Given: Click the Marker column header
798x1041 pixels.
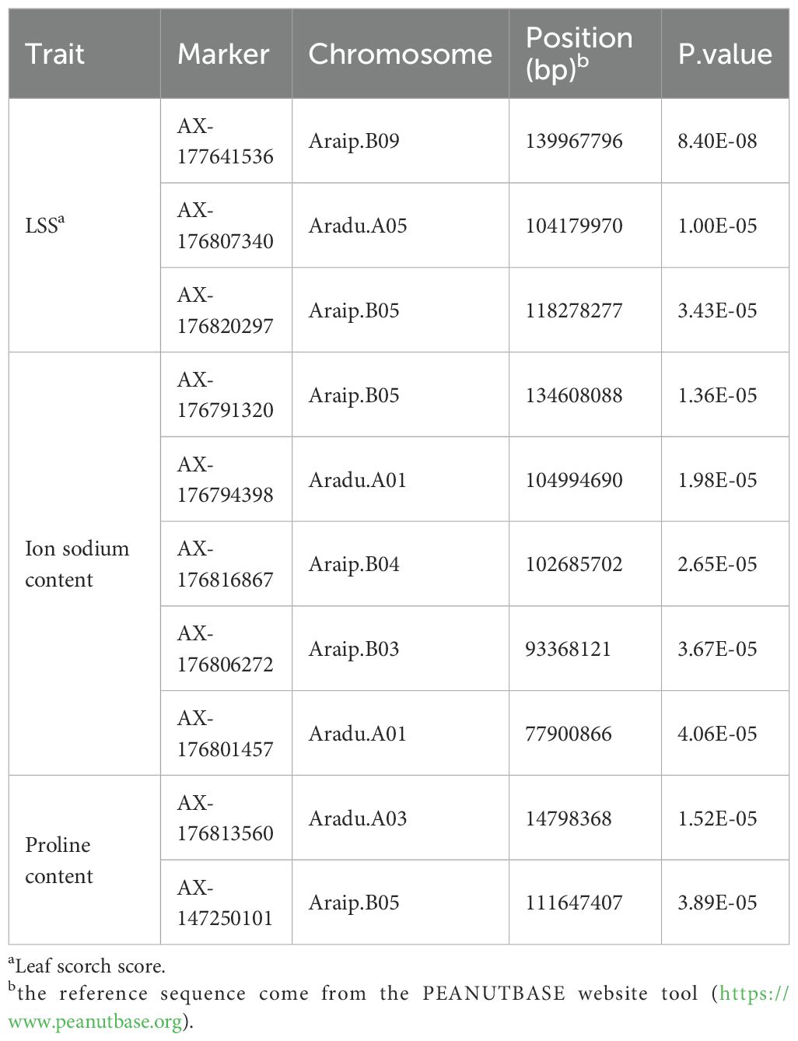Looking at the screenshot, I should click(223, 54).
